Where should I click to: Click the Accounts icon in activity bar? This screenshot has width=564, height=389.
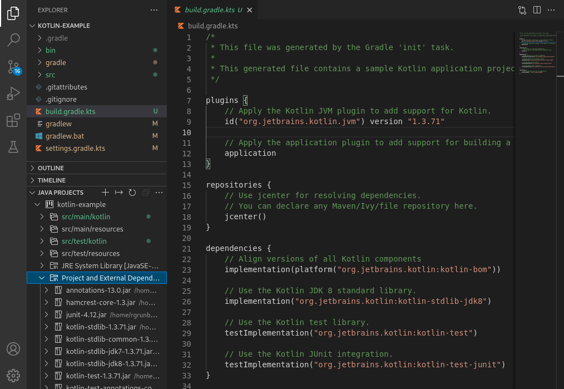[13, 349]
